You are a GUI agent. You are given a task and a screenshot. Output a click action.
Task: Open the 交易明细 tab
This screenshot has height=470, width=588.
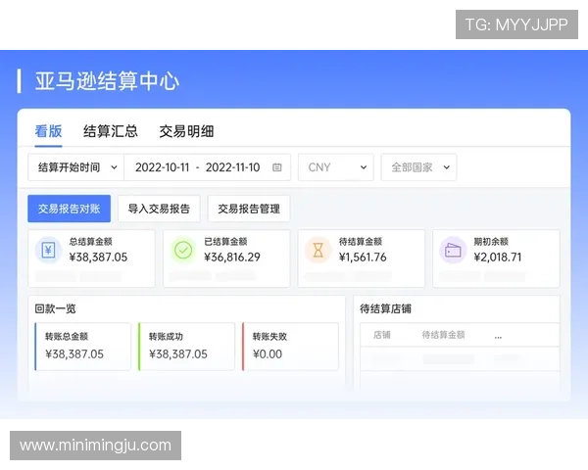(x=186, y=131)
